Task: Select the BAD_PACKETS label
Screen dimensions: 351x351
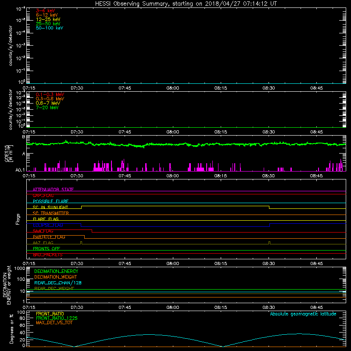Action: (x=48, y=255)
